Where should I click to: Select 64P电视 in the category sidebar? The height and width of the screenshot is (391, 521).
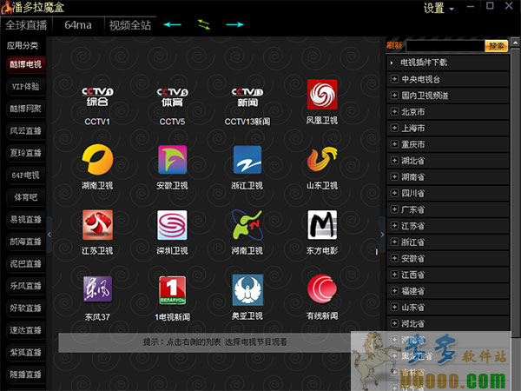tap(25, 175)
